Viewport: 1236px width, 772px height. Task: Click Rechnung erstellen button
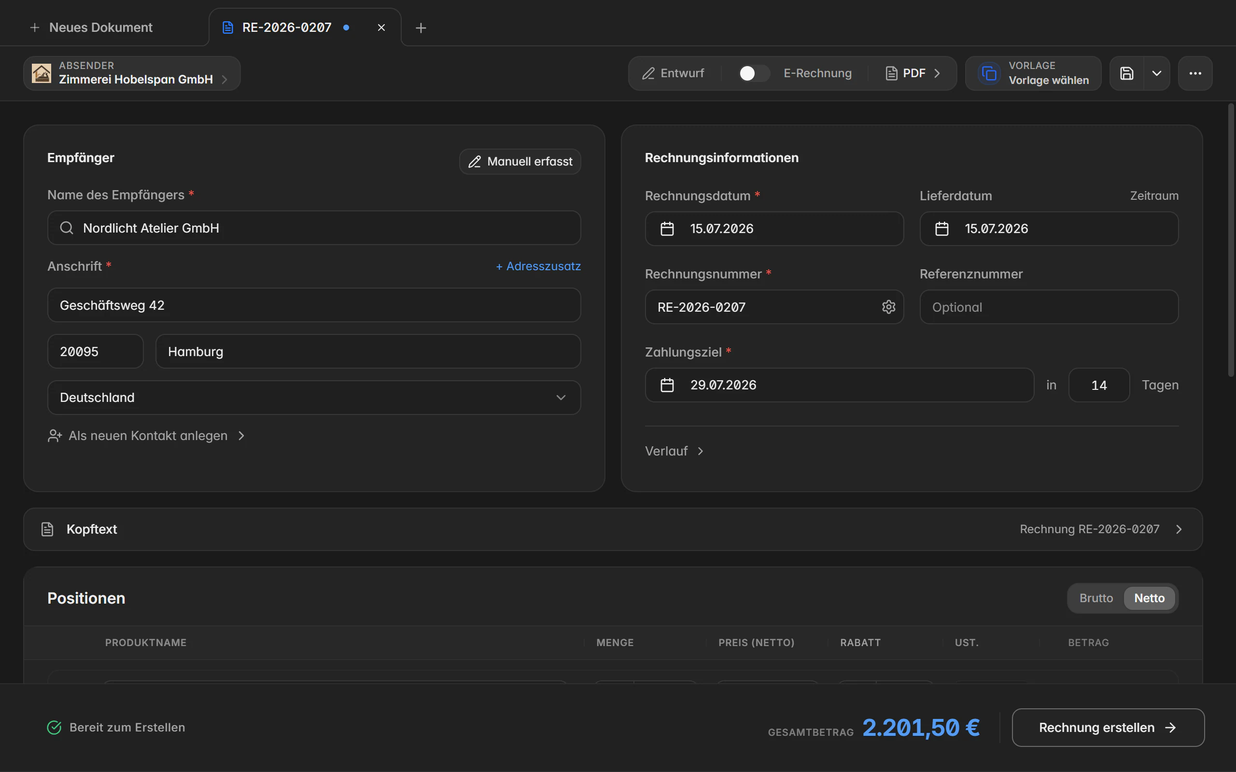(x=1108, y=727)
